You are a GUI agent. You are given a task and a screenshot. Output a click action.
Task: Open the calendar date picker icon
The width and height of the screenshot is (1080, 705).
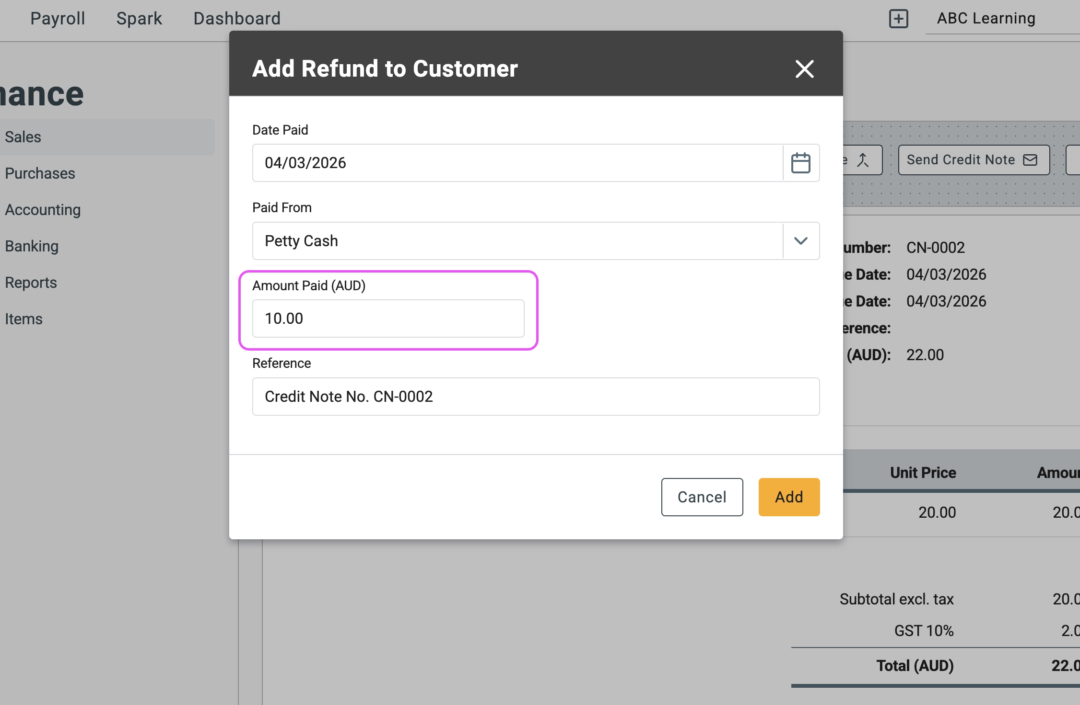(800, 163)
